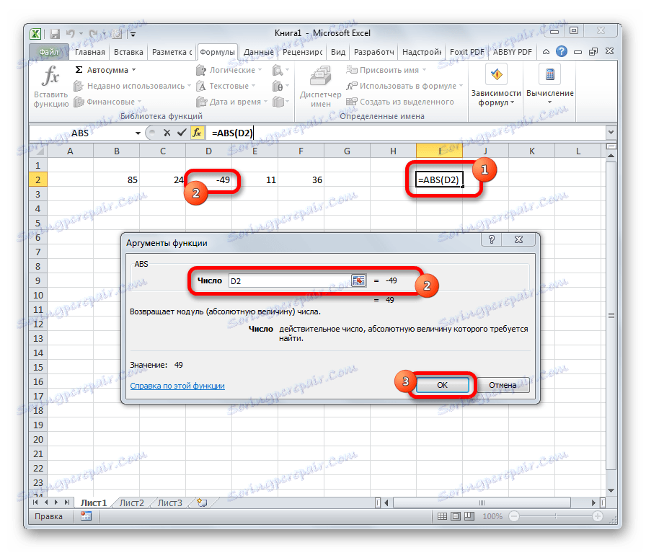This screenshot has height=553, width=646.
Task: Switch to Normal view in status bar
Action: [x=443, y=516]
